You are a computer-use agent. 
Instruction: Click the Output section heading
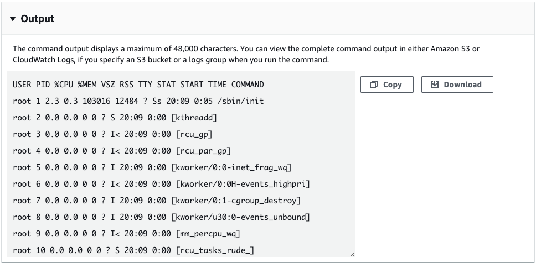point(37,19)
